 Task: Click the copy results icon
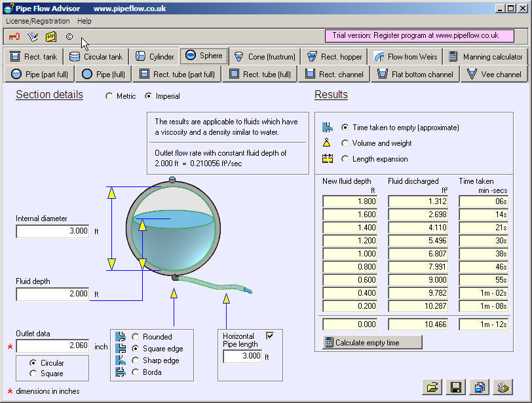[x=480, y=387]
